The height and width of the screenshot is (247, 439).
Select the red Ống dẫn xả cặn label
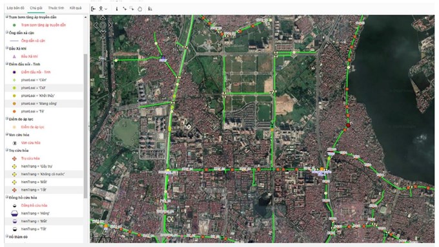pos(33,41)
